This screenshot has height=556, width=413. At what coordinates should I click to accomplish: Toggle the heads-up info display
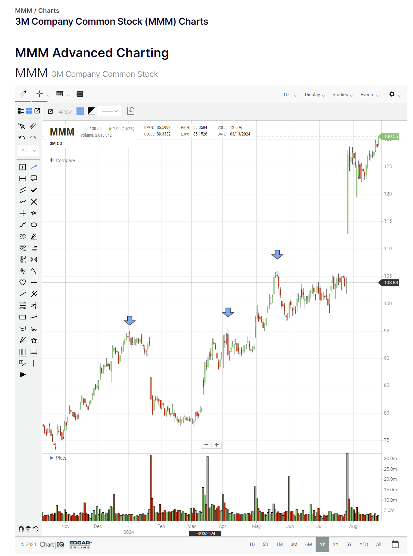click(60, 94)
